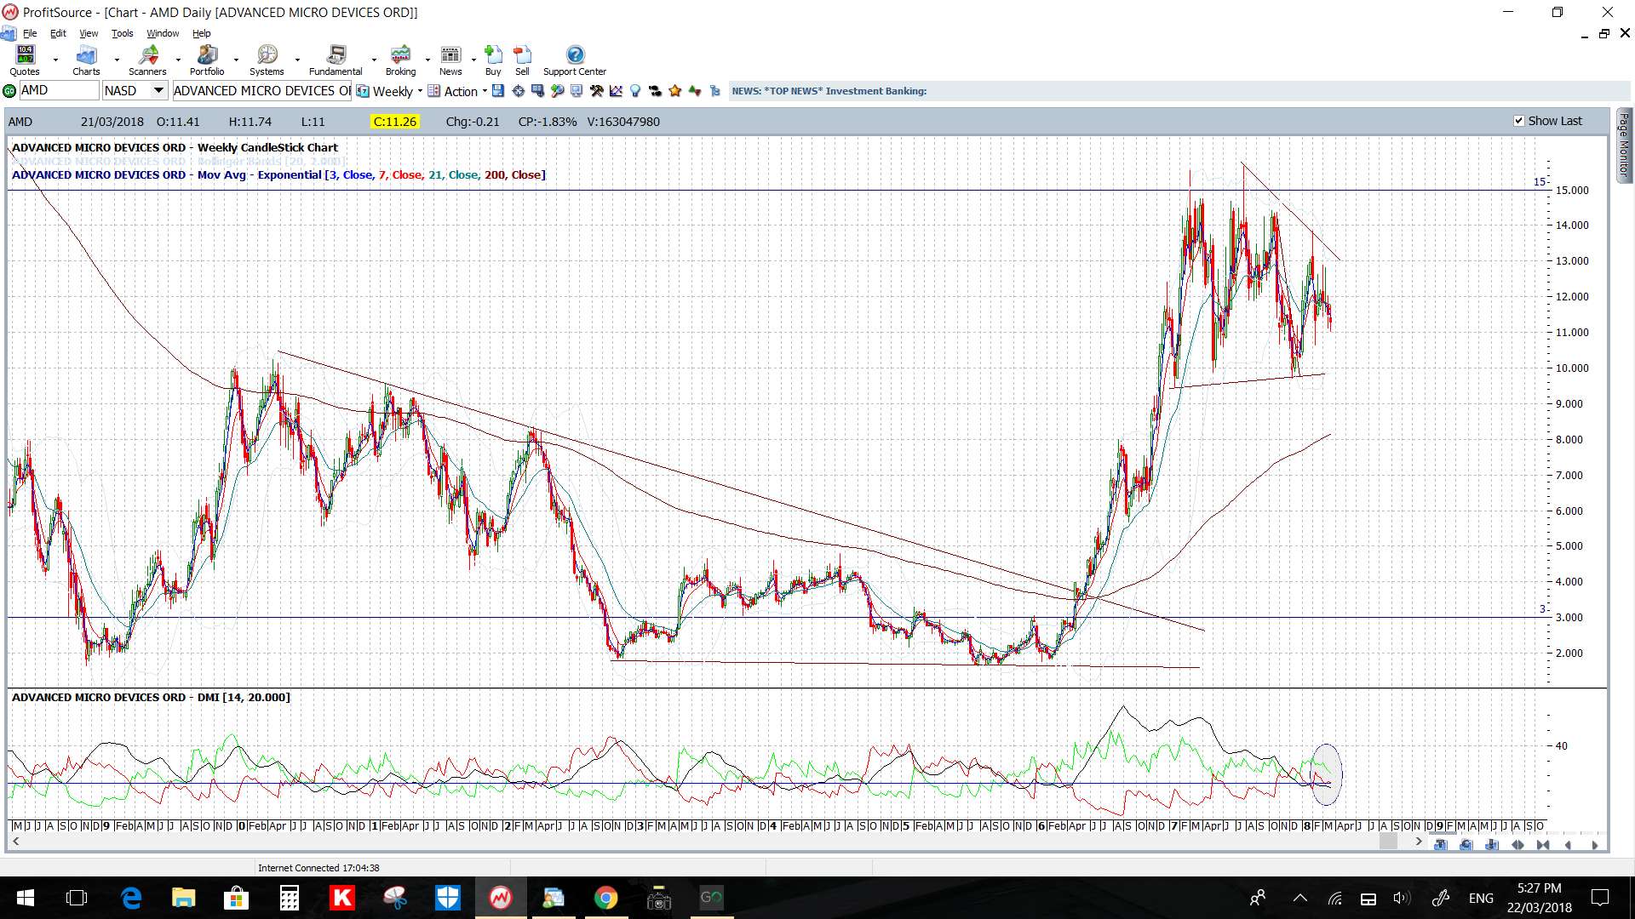Click the Sell order icon
Screen dimensions: 1635x919
click(x=522, y=60)
